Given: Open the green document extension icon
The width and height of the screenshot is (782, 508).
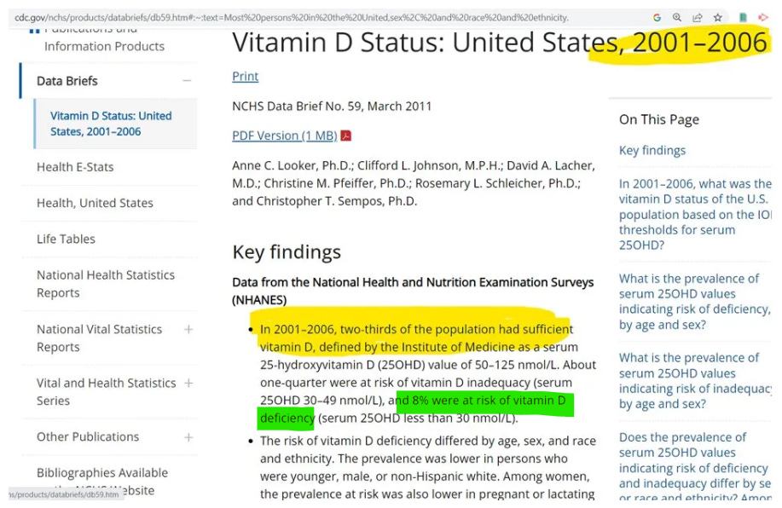Looking at the screenshot, I should (x=744, y=17).
